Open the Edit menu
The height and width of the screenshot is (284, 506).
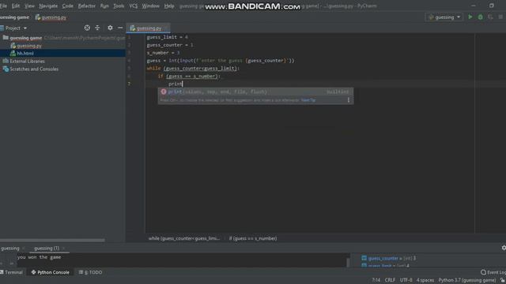[x=16, y=6]
